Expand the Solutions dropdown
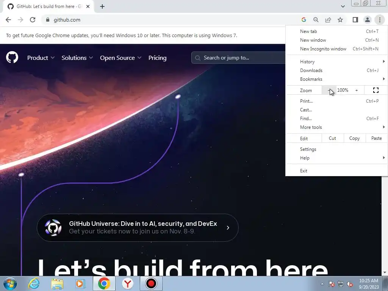 click(77, 58)
